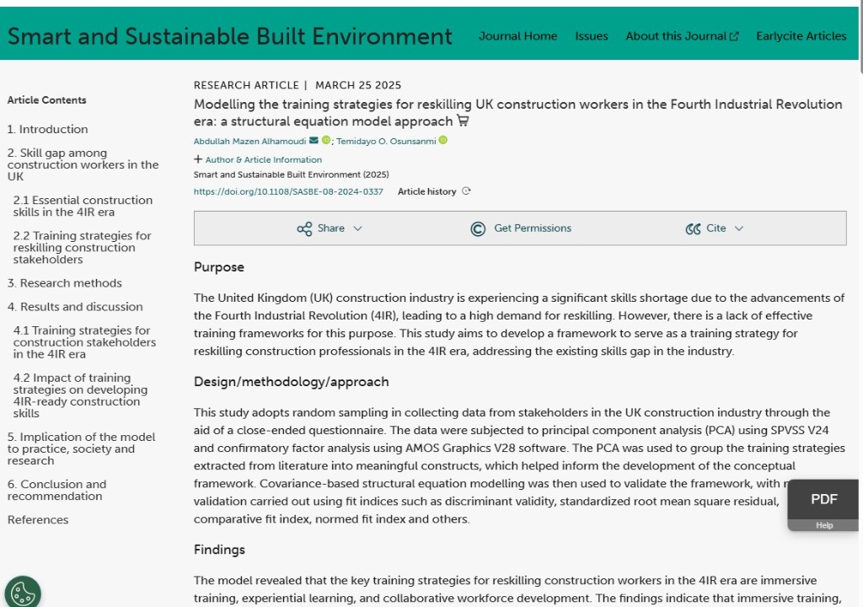Click the article title text
Screen dimensions: 863x607
pyautogui.click(x=518, y=112)
